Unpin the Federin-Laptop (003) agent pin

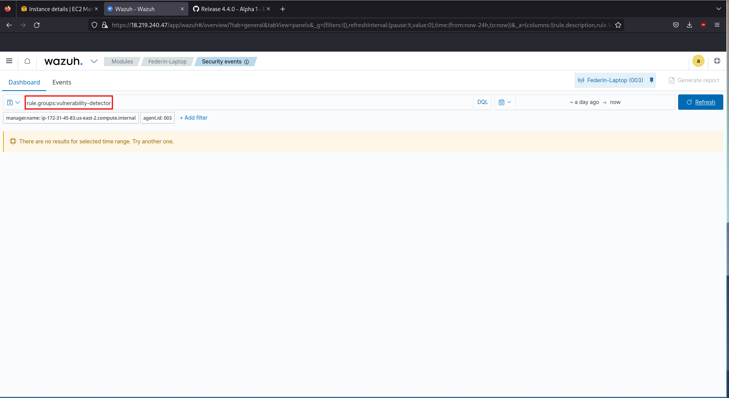coord(651,80)
